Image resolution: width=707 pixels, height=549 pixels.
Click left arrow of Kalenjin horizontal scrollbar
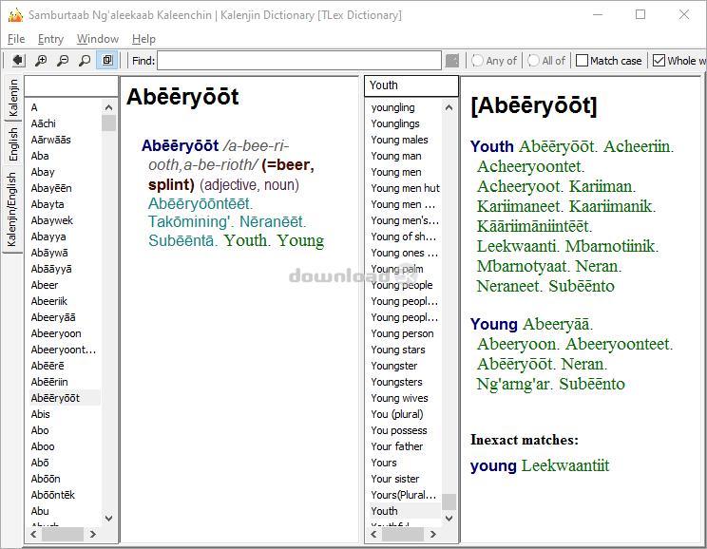point(33,534)
